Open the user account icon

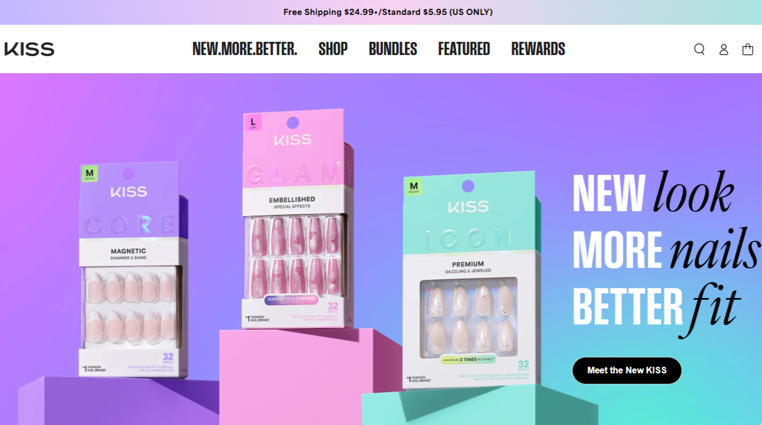point(724,49)
